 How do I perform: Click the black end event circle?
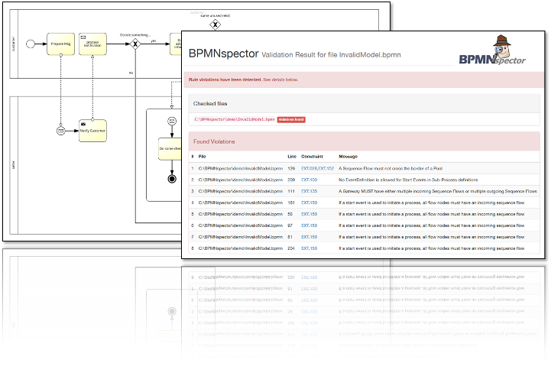pyautogui.click(x=172, y=179)
